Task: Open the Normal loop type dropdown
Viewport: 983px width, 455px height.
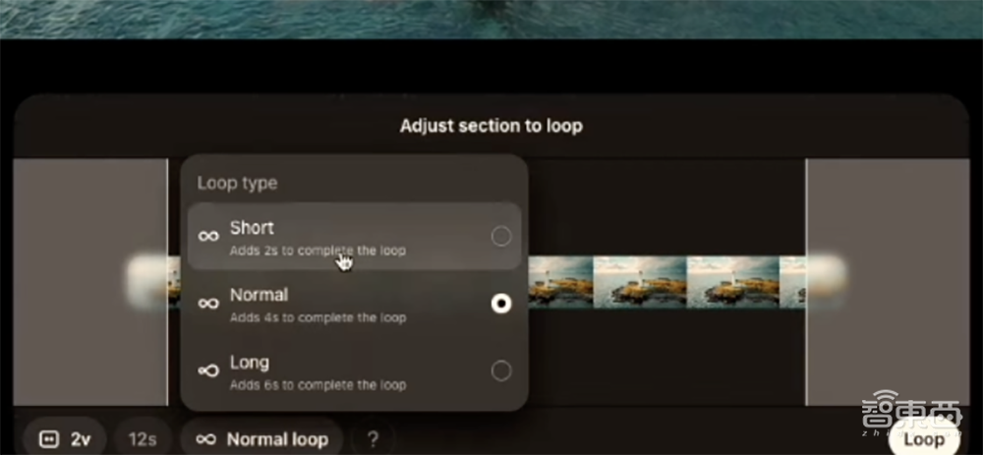Action: pos(262,439)
